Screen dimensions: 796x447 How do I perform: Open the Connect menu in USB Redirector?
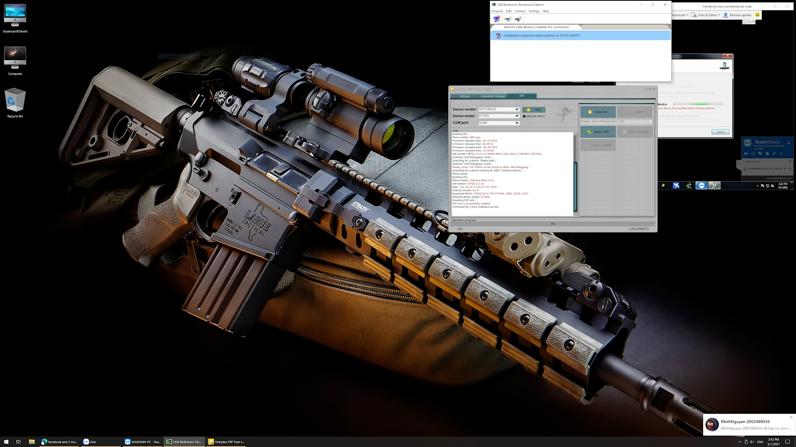[x=520, y=11]
